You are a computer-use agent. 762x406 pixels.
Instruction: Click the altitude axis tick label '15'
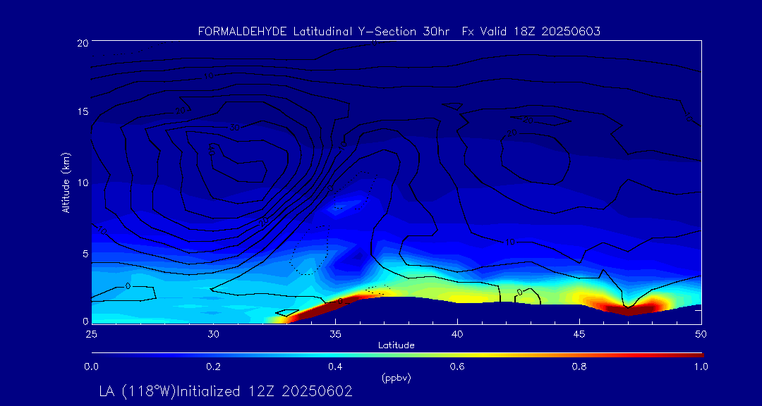pos(83,111)
